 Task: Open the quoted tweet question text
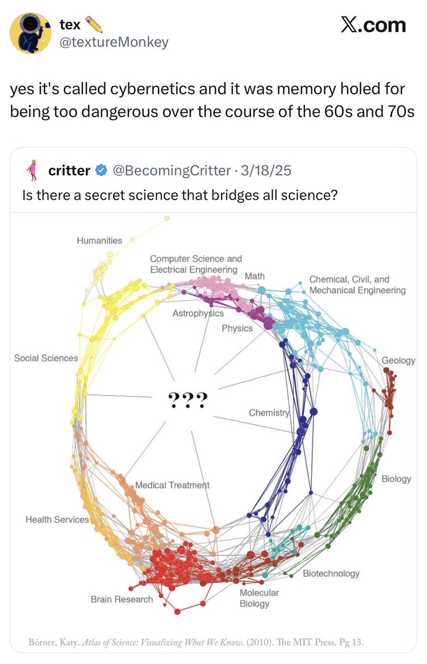click(180, 195)
